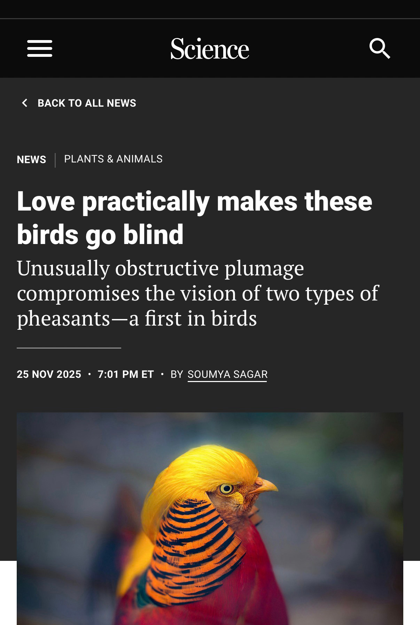Click the 25 NOV 2025 publication date

pyautogui.click(x=49, y=374)
